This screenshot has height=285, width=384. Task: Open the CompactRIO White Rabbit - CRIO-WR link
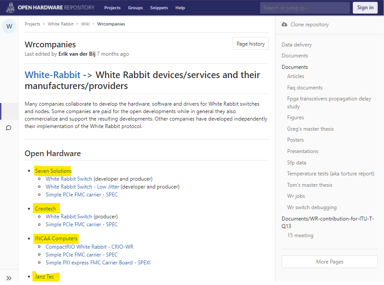click(x=89, y=247)
